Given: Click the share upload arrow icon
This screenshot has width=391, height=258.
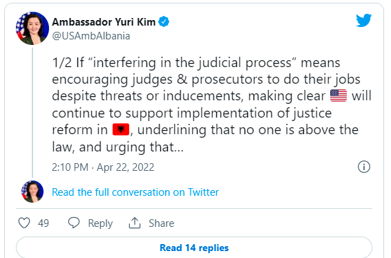Looking at the screenshot, I should pos(135,223).
